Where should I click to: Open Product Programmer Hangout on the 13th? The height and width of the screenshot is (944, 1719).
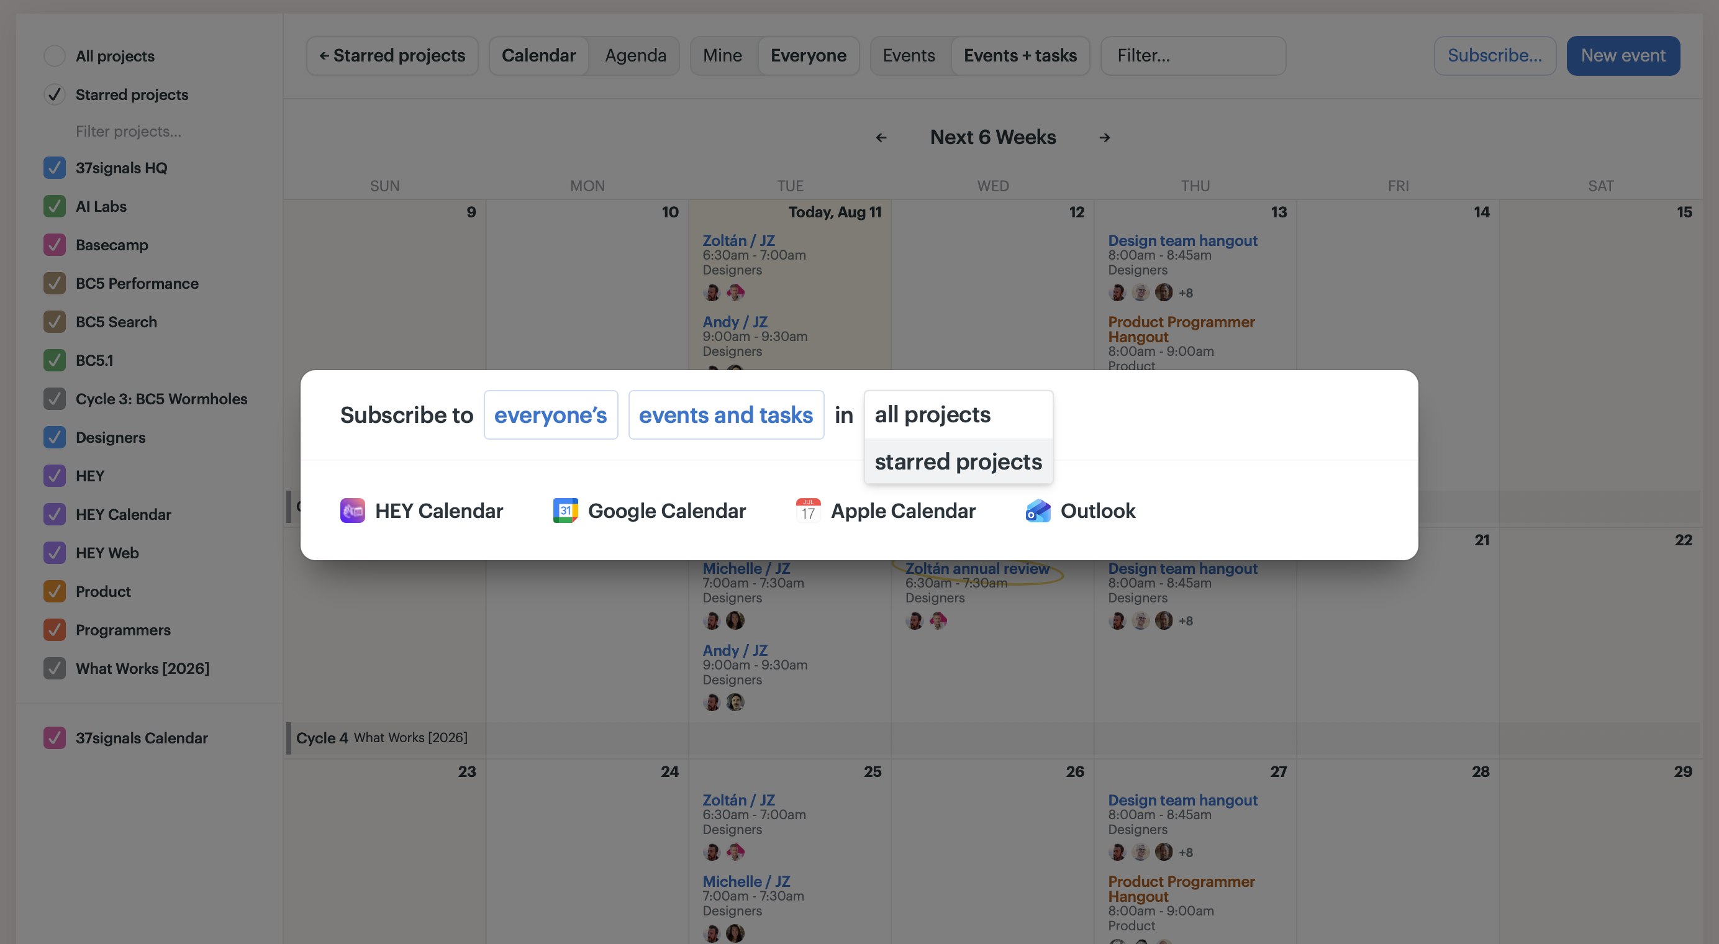(x=1181, y=330)
